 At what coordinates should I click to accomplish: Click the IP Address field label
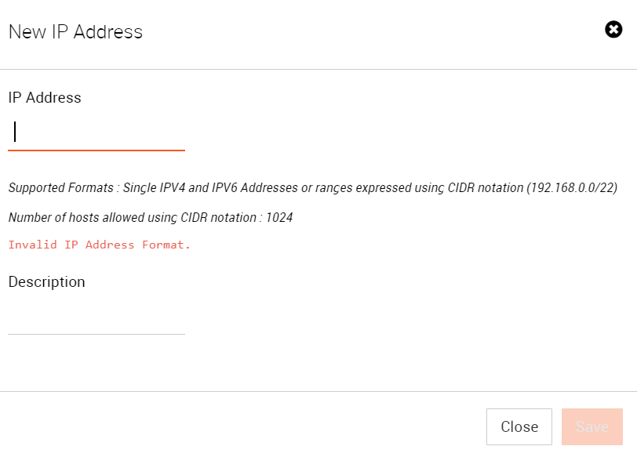[45, 97]
